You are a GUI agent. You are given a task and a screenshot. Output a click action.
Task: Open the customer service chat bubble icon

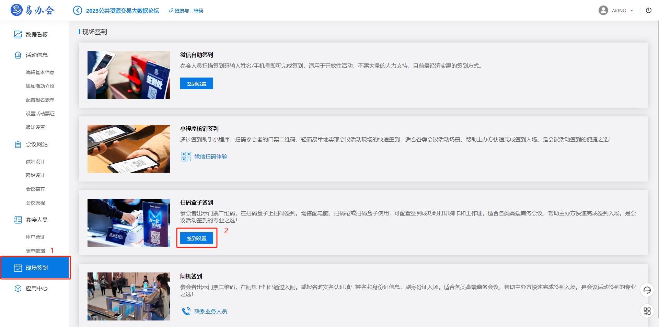tap(647, 290)
